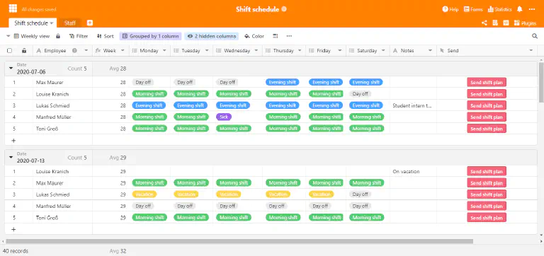Switch to the Staff tab
The height and width of the screenshot is (256, 544).
pyautogui.click(x=70, y=23)
